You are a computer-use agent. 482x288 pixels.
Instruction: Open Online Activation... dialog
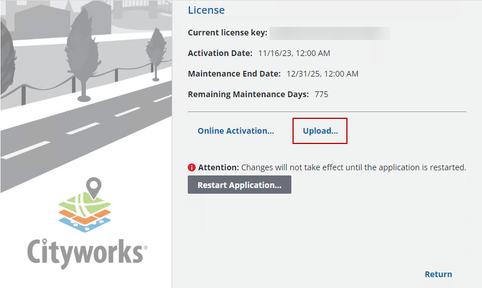(235, 131)
